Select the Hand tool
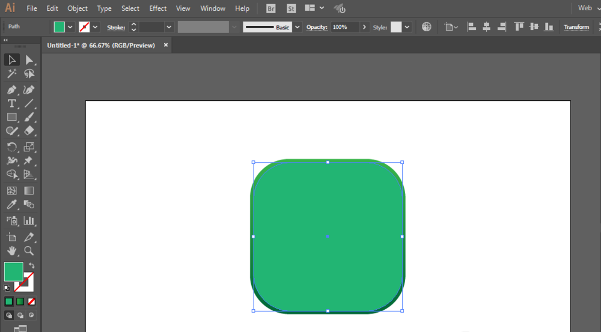Image resolution: width=601 pixels, height=332 pixels. coord(12,251)
